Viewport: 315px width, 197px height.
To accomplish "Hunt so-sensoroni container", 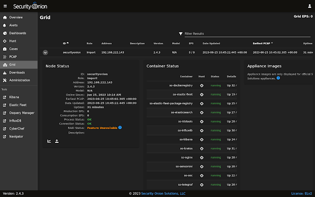I will click(x=202, y=166).
